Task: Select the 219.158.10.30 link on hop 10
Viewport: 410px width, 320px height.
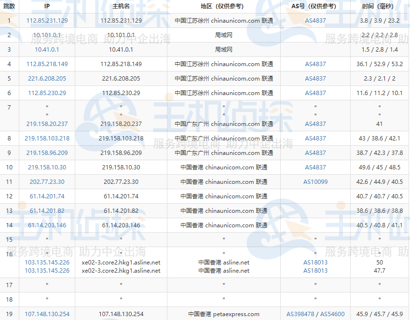Action: click(x=47, y=167)
